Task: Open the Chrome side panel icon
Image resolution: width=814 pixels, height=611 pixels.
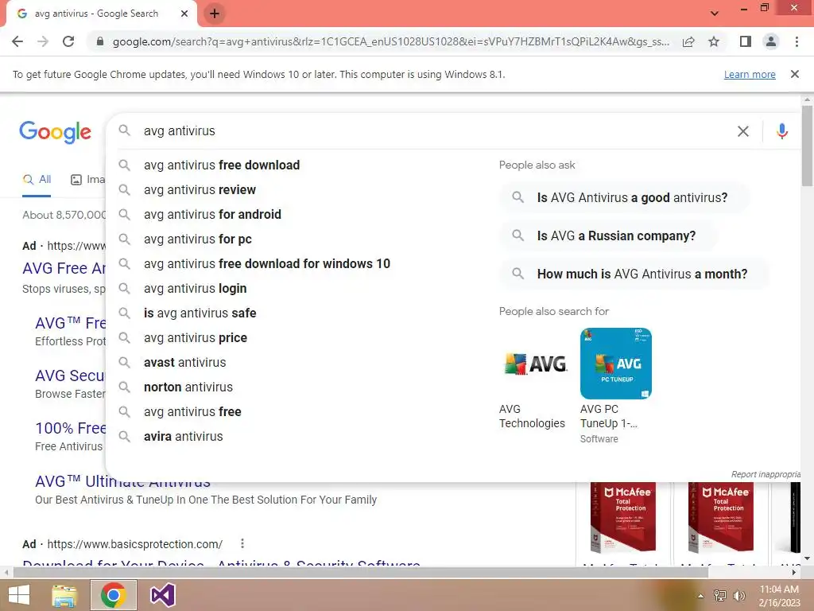Action: click(x=746, y=41)
